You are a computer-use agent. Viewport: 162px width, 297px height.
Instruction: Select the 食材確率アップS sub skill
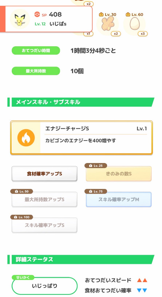[x=44, y=174]
